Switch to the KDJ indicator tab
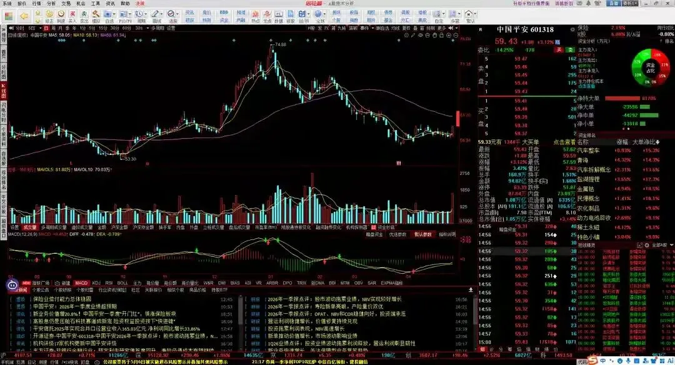The height and width of the screenshot is (365, 675). (x=96, y=283)
